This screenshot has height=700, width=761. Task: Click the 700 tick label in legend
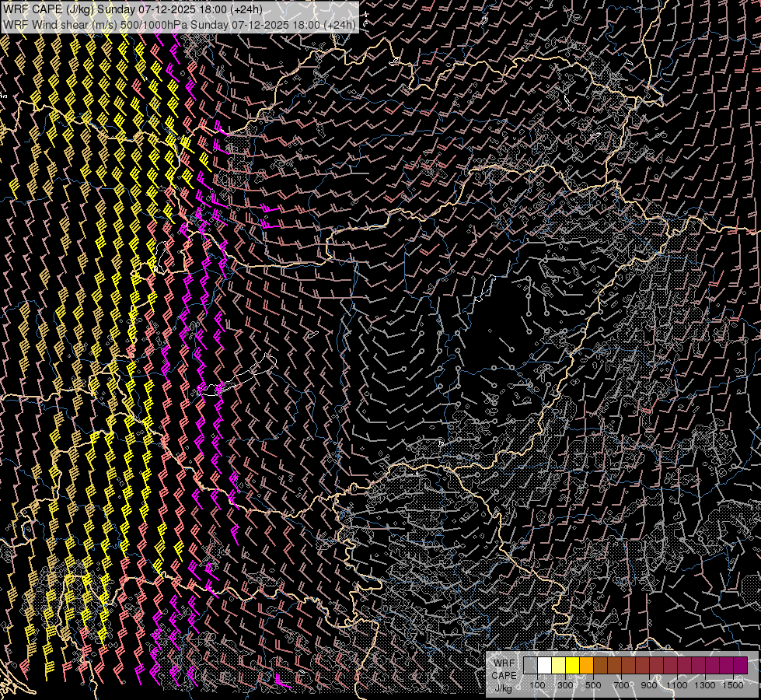tap(621, 685)
